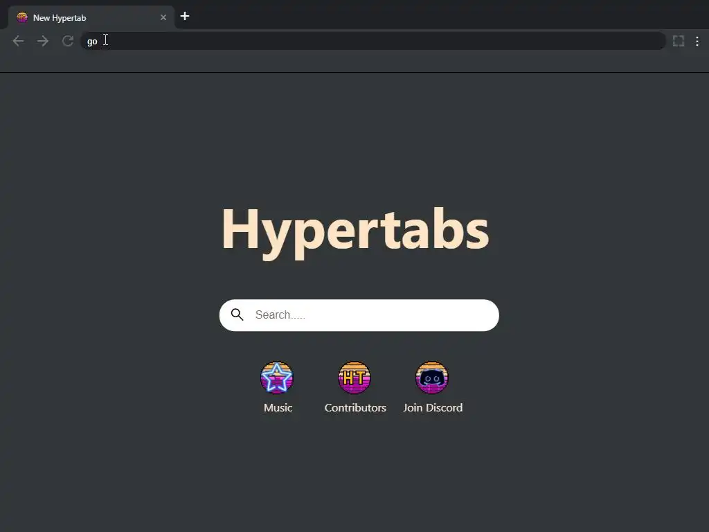Open the Music star shortcut icon

pos(277,378)
